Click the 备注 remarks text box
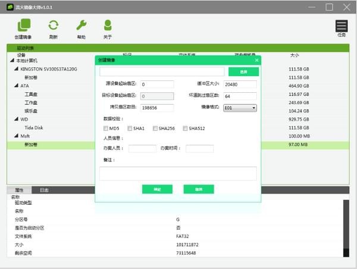The image size is (357, 269). coord(177,173)
